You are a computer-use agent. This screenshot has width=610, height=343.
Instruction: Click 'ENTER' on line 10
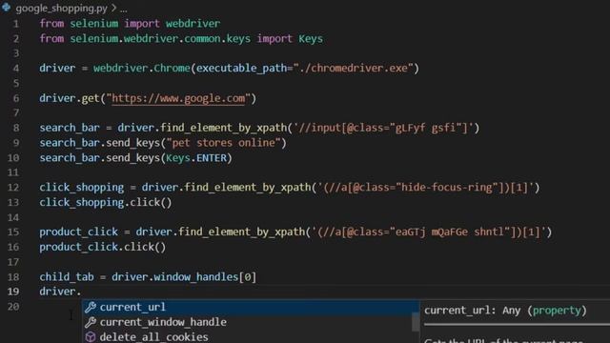point(212,158)
